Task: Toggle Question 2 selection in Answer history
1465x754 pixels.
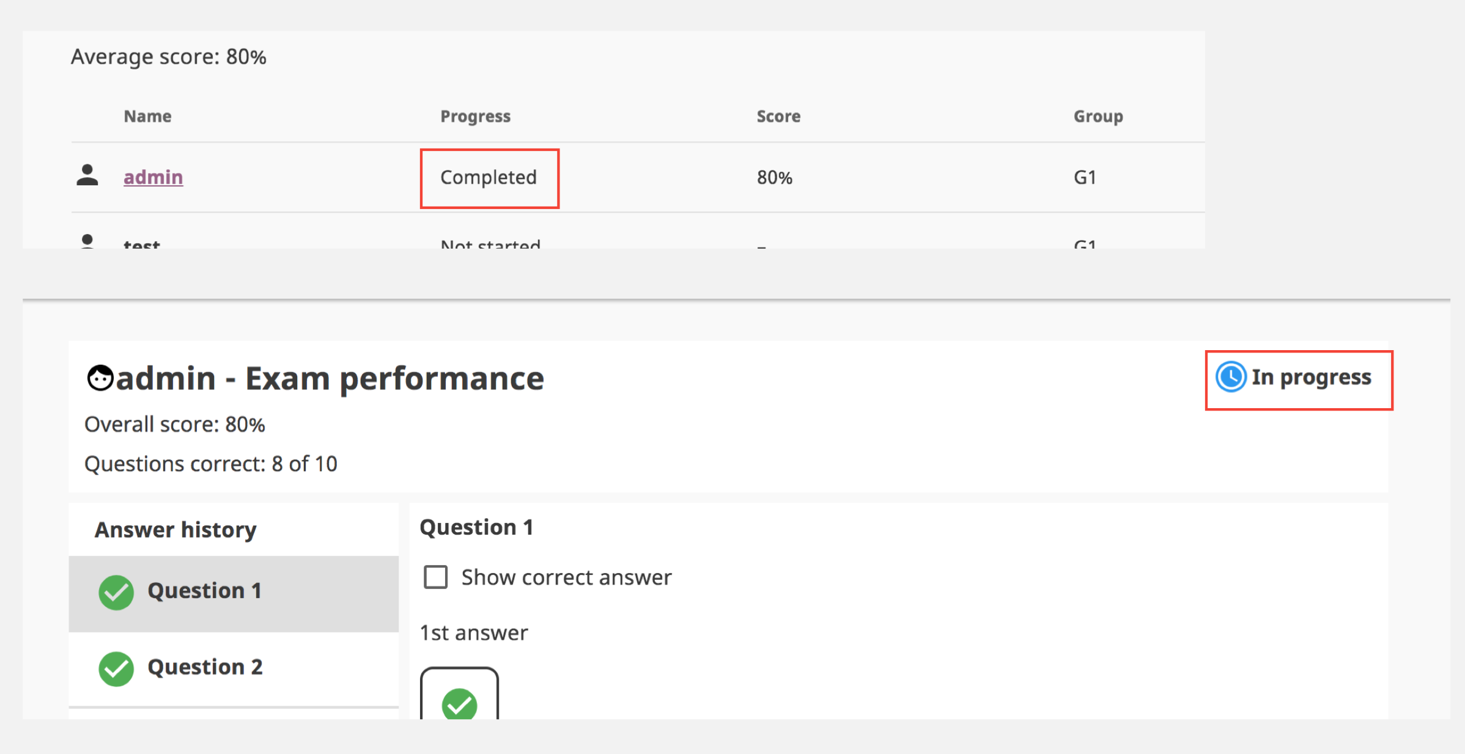Action: (205, 667)
